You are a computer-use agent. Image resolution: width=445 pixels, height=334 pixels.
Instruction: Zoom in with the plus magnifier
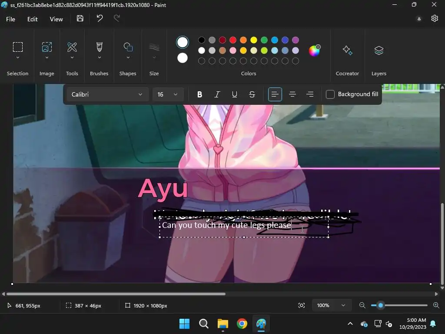(x=436, y=305)
